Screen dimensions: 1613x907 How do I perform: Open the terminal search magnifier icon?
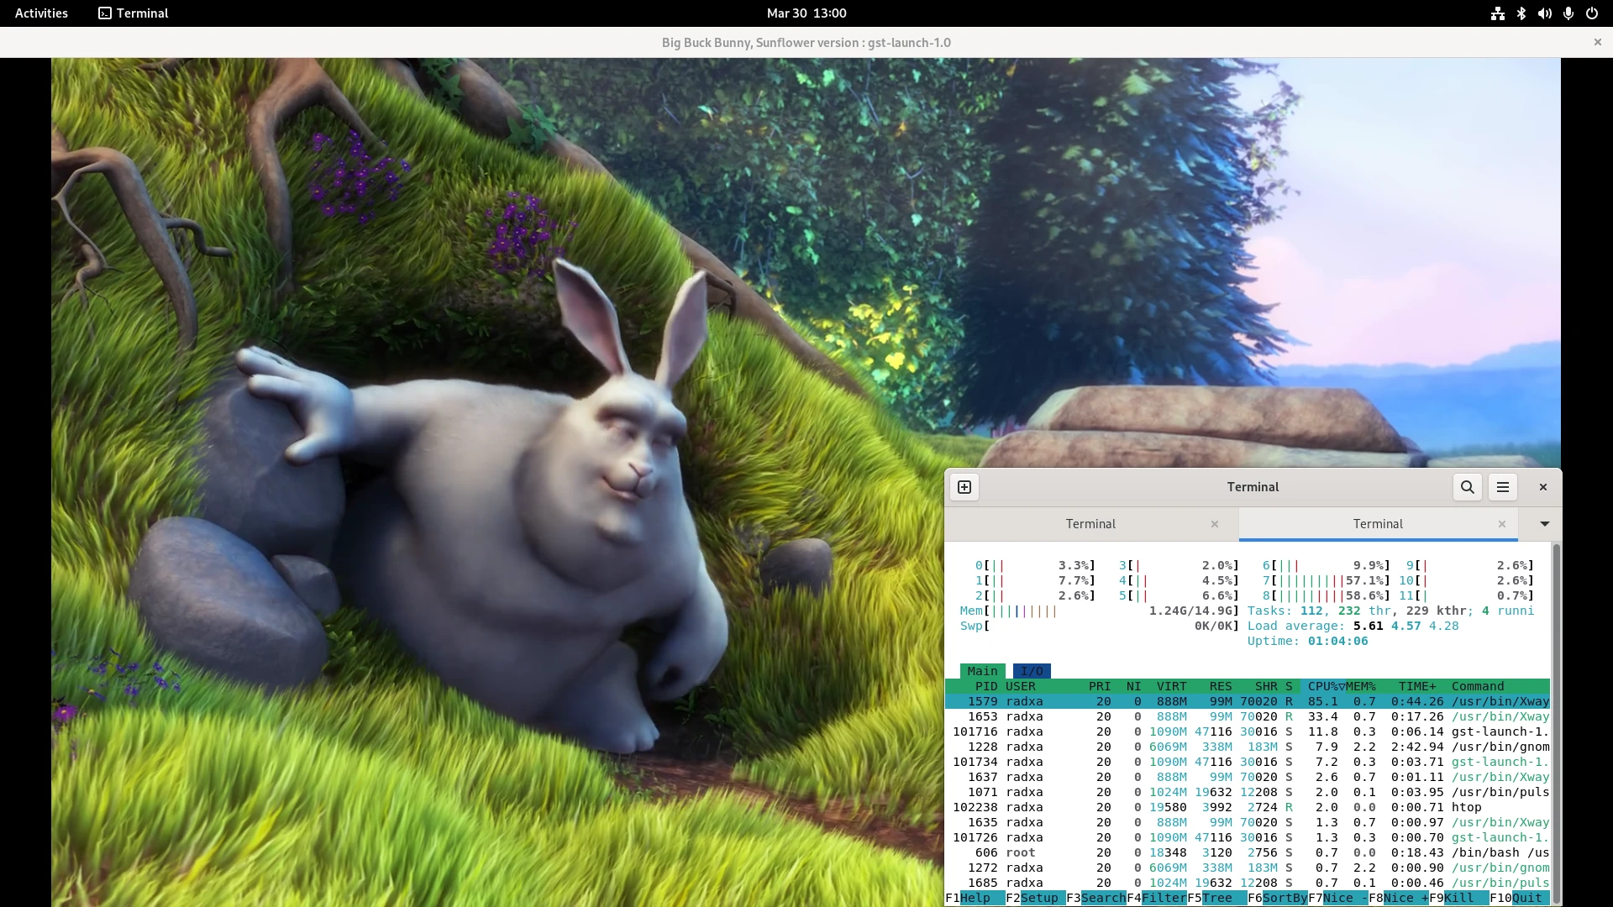pos(1468,487)
